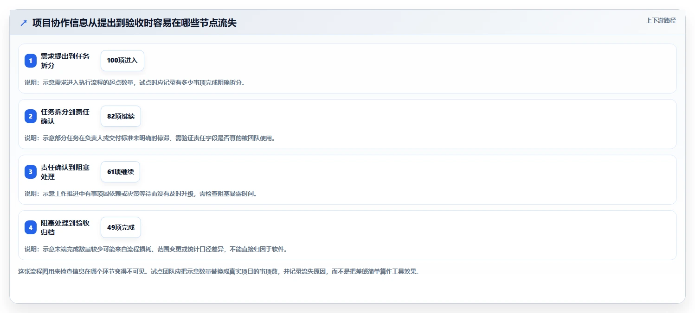Select step badge number 3
695x313 pixels.
coord(31,172)
